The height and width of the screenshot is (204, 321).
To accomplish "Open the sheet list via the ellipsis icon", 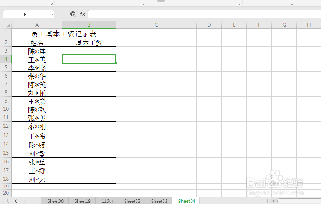I will click(x=205, y=201).
